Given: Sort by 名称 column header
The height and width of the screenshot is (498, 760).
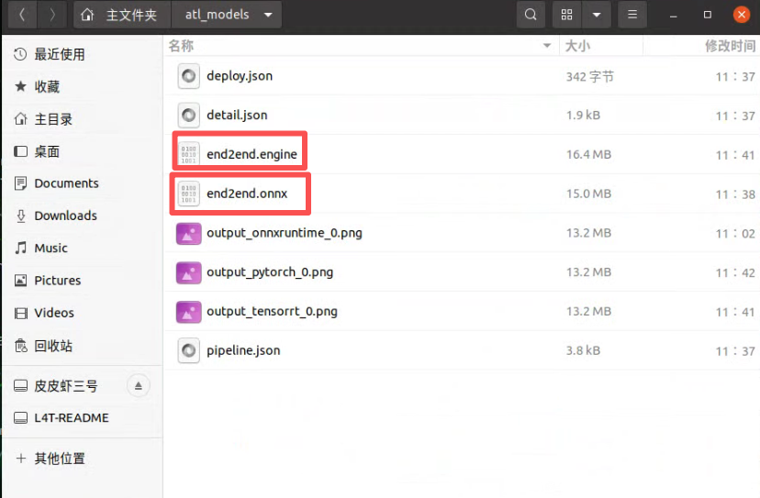Looking at the screenshot, I should [362, 46].
